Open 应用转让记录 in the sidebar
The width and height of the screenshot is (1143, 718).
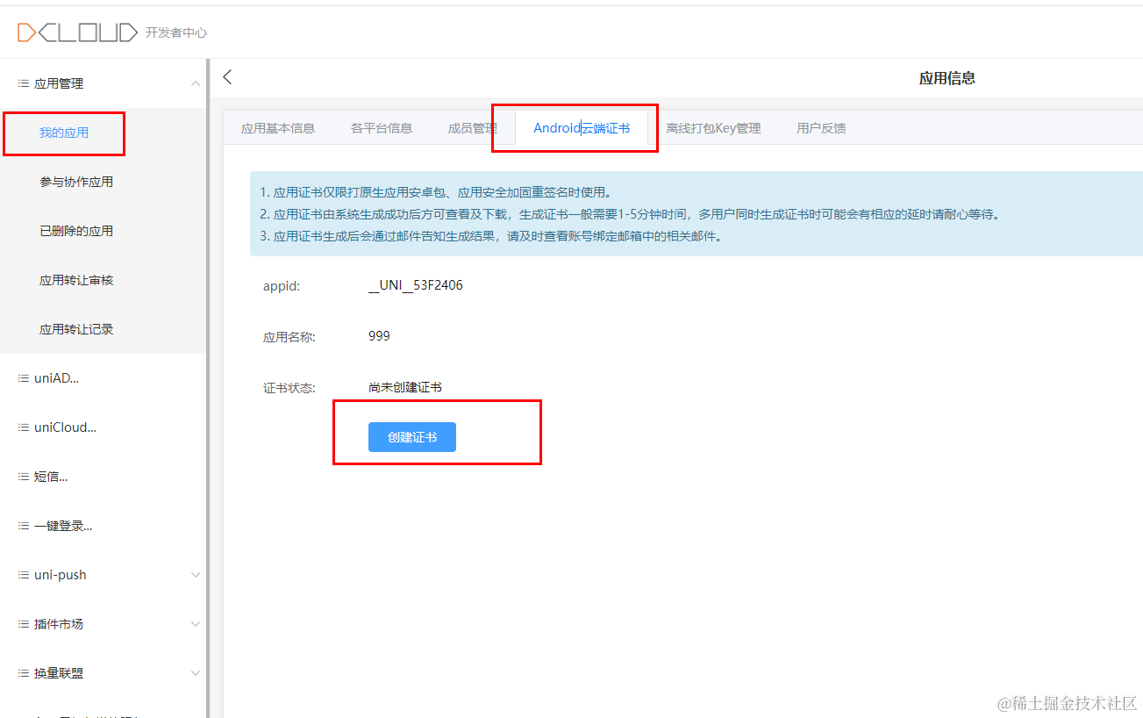pyautogui.click(x=76, y=329)
